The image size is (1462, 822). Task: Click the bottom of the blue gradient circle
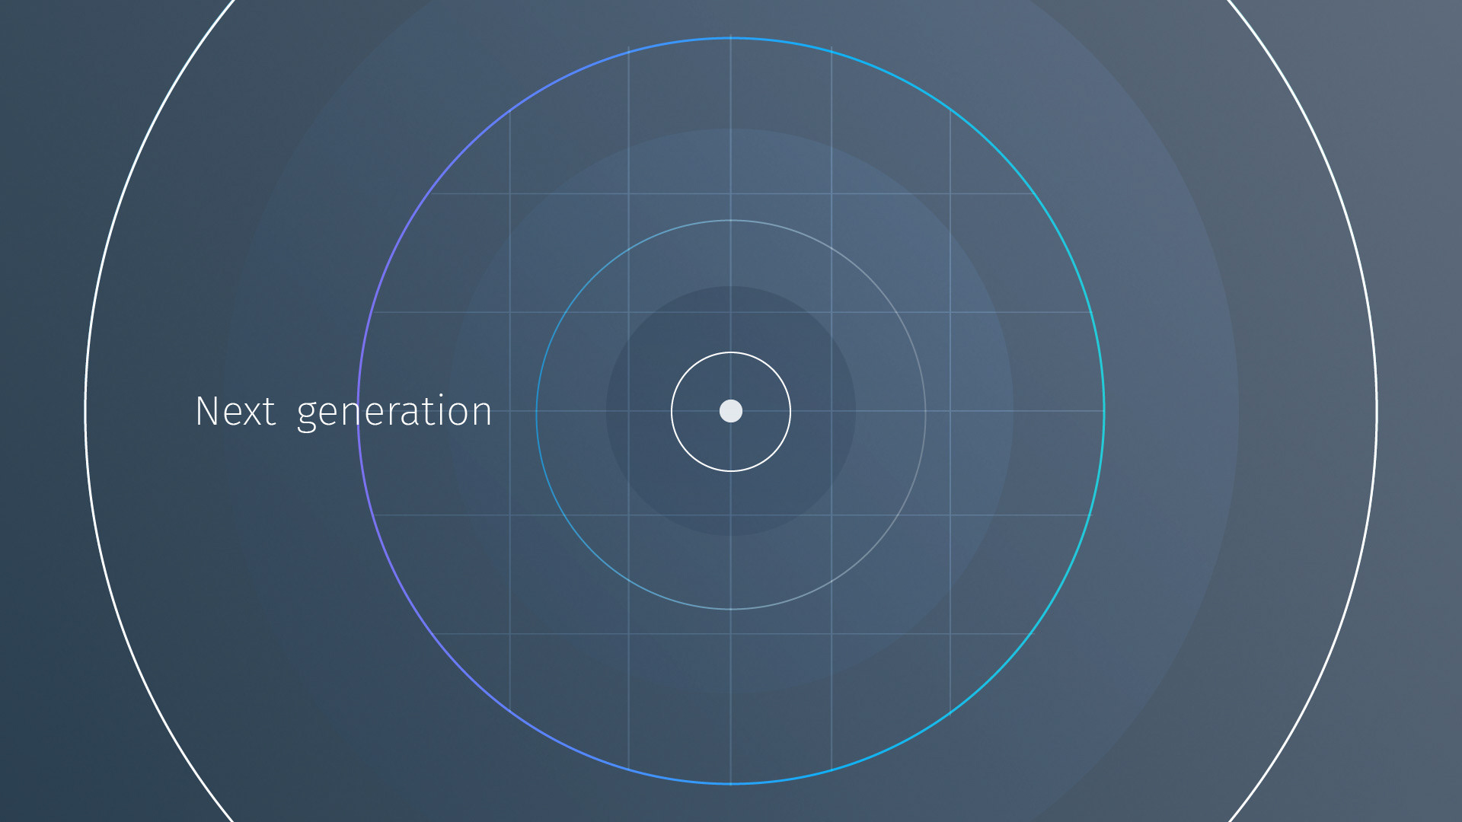[x=731, y=783]
